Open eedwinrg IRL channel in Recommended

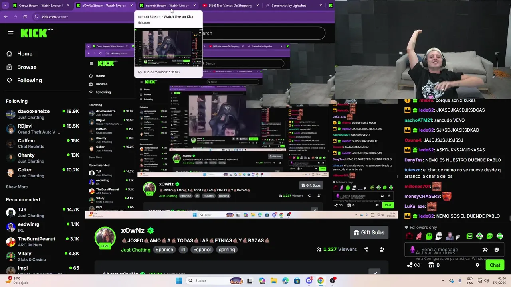click(x=42, y=227)
